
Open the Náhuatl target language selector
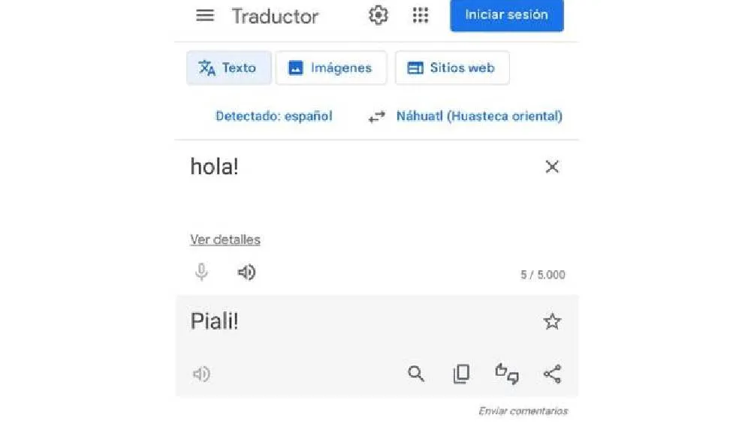click(x=479, y=116)
